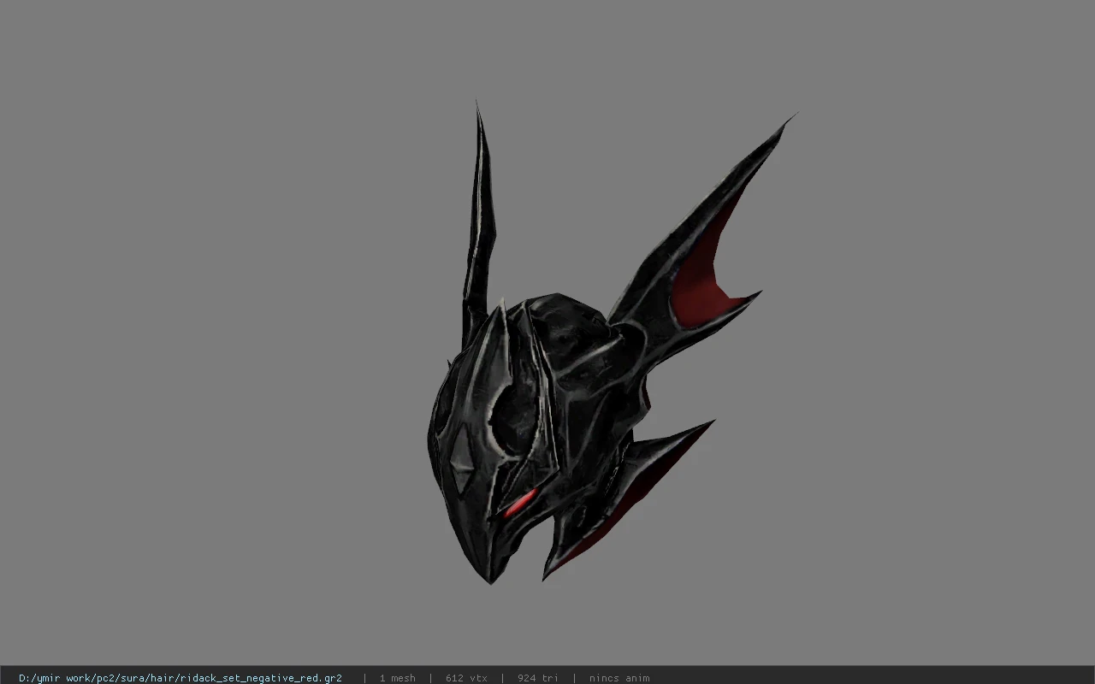Click the sharp tip of left horn
The image size is (1095, 684).
pyautogui.click(x=477, y=111)
